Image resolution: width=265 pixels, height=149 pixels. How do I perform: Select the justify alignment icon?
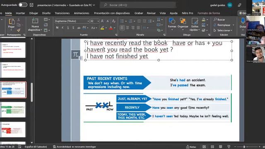click(138, 28)
